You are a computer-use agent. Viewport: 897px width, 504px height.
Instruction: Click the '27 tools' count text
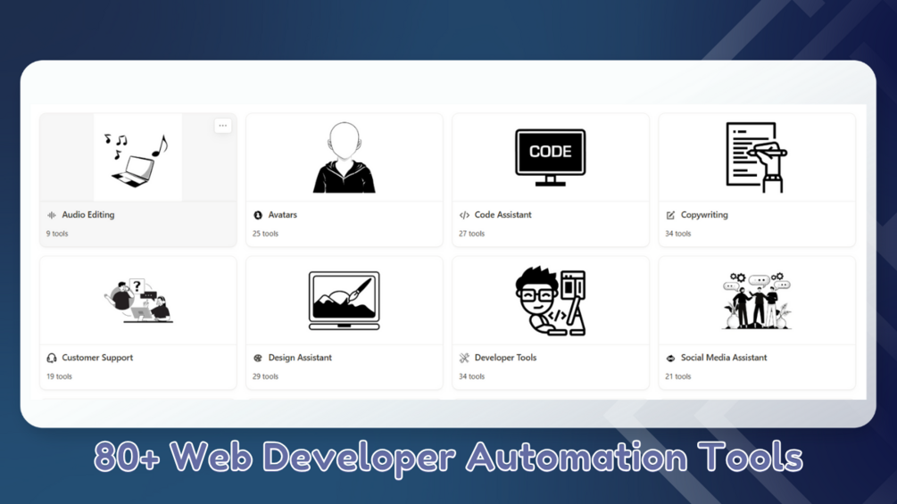(x=471, y=234)
